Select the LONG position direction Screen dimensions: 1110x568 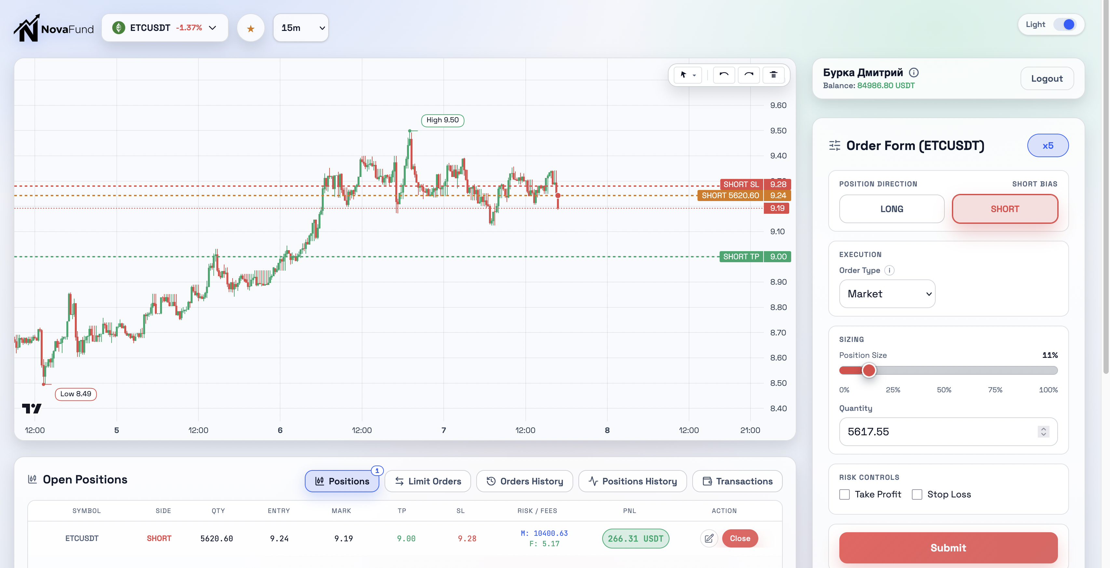click(x=891, y=209)
